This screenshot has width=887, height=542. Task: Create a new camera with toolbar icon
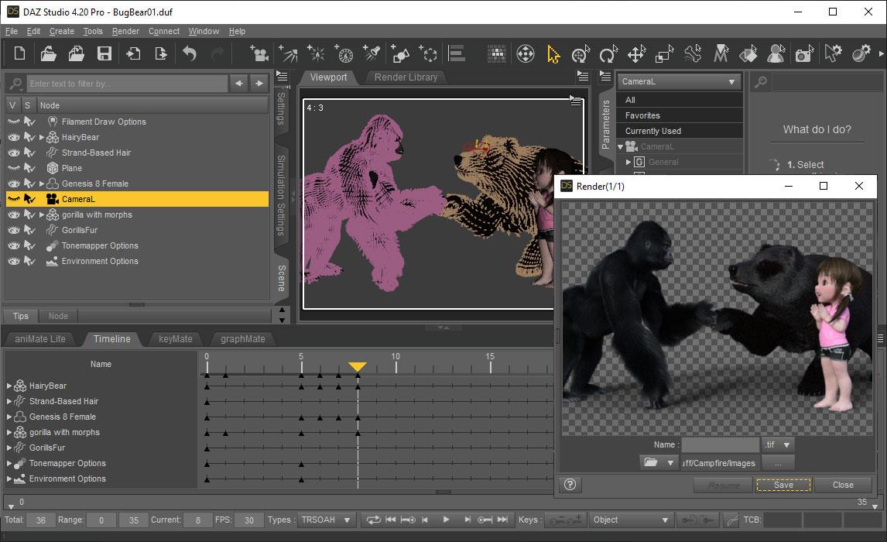259,53
